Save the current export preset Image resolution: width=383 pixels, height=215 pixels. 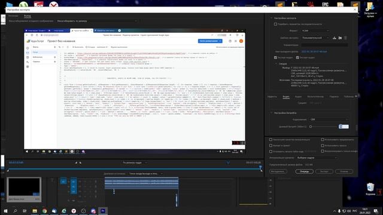point(335,38)
